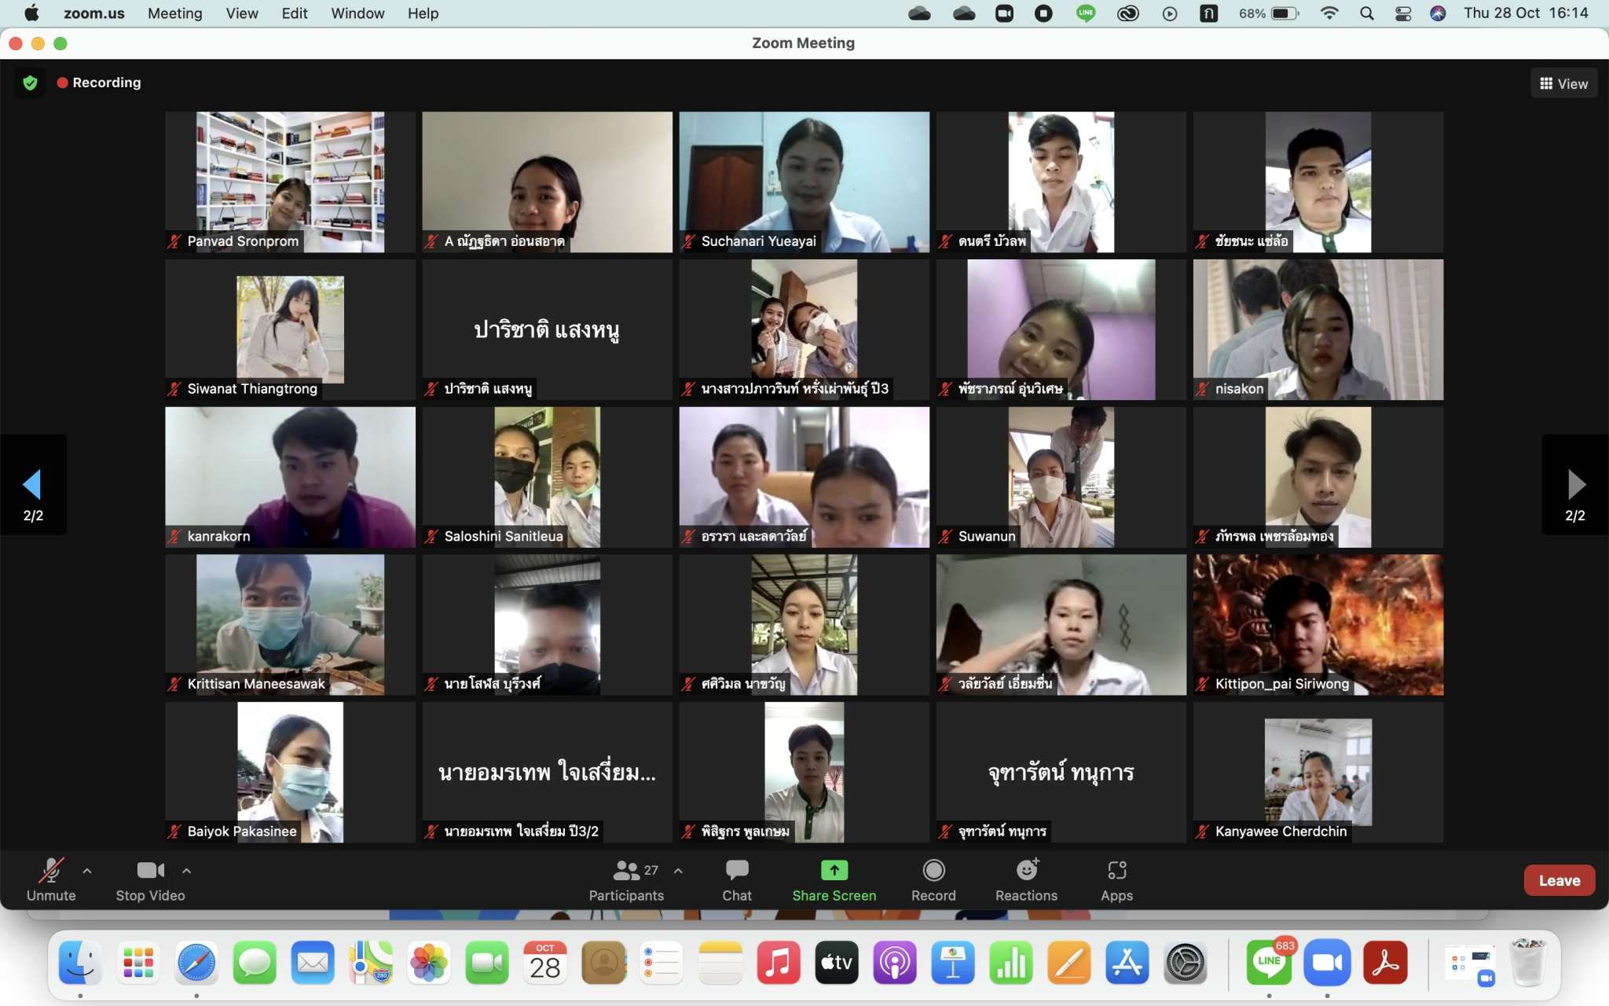Viewport: 1609px width, 1006px height.
Task: Click the red Leave button
Action: coord(1559,880)
